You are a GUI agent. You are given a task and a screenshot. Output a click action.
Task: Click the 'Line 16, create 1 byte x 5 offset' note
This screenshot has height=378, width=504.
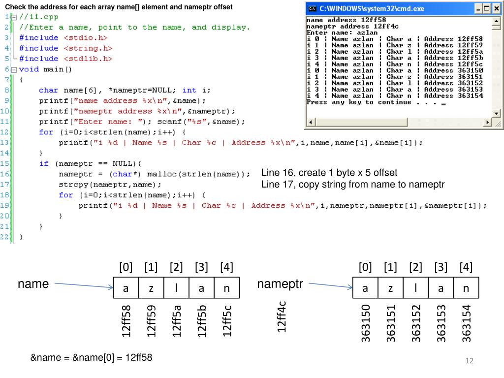(329, 173)
